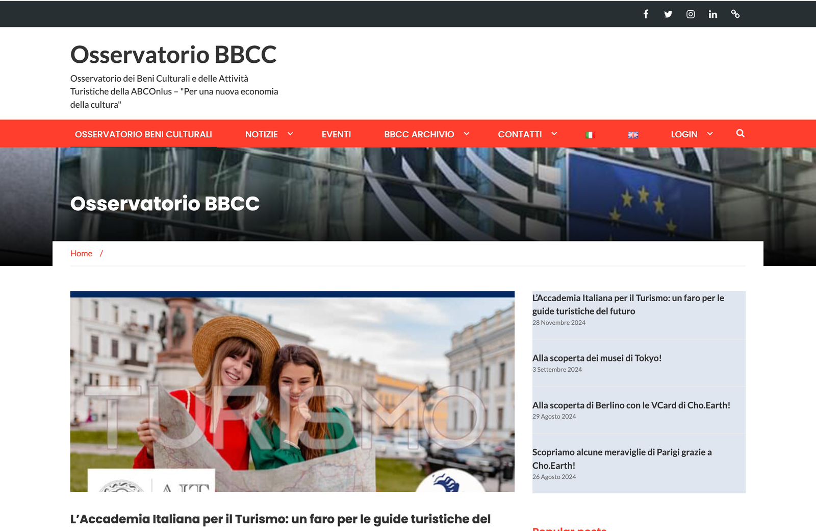
Task: Switch language using the UK flag
Action: click(633, 135)
